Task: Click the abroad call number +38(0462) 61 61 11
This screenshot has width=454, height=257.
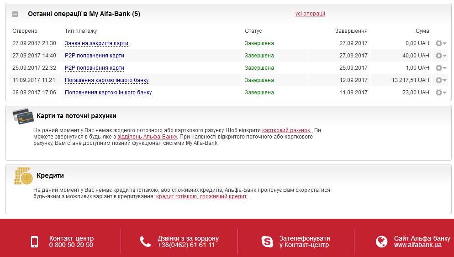Action: pyautogui.click(x=186, y=245)
